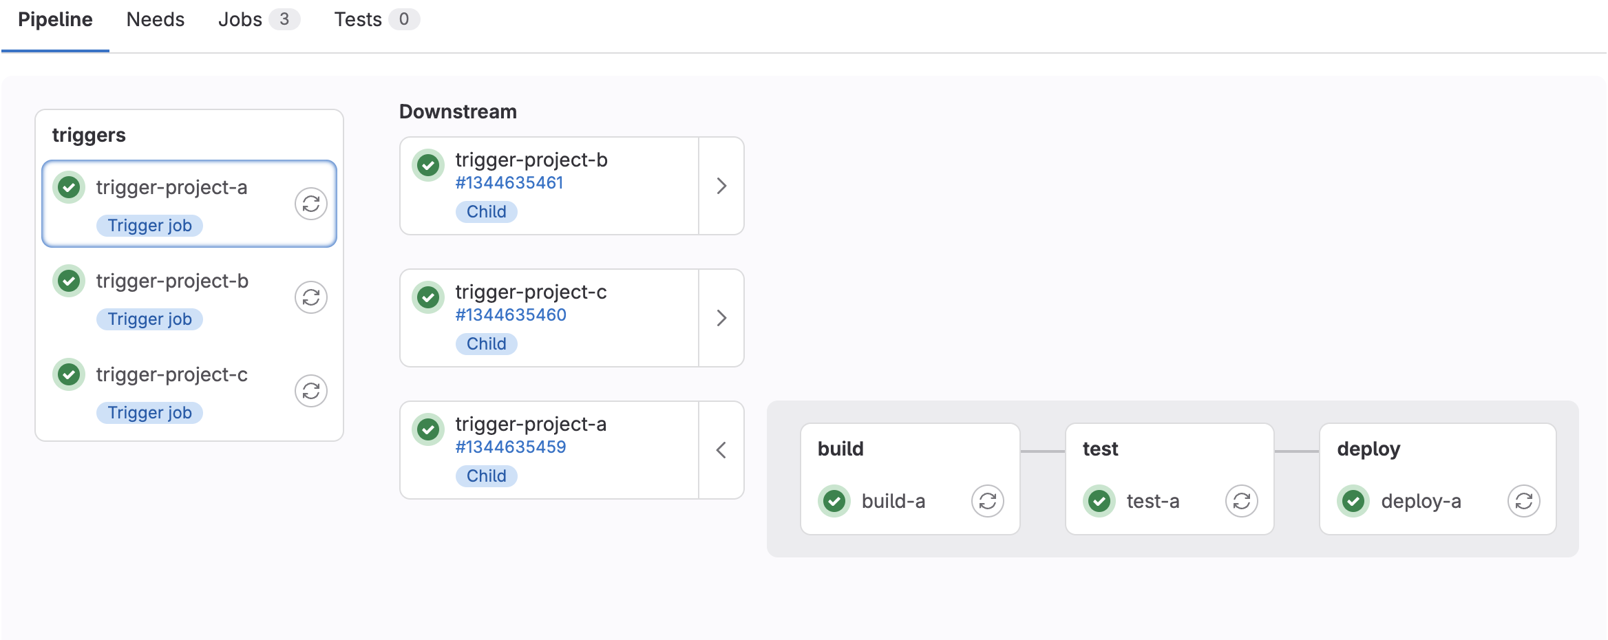Click the success status icon on build-a
1608x640 pixels.
point(834,501)
